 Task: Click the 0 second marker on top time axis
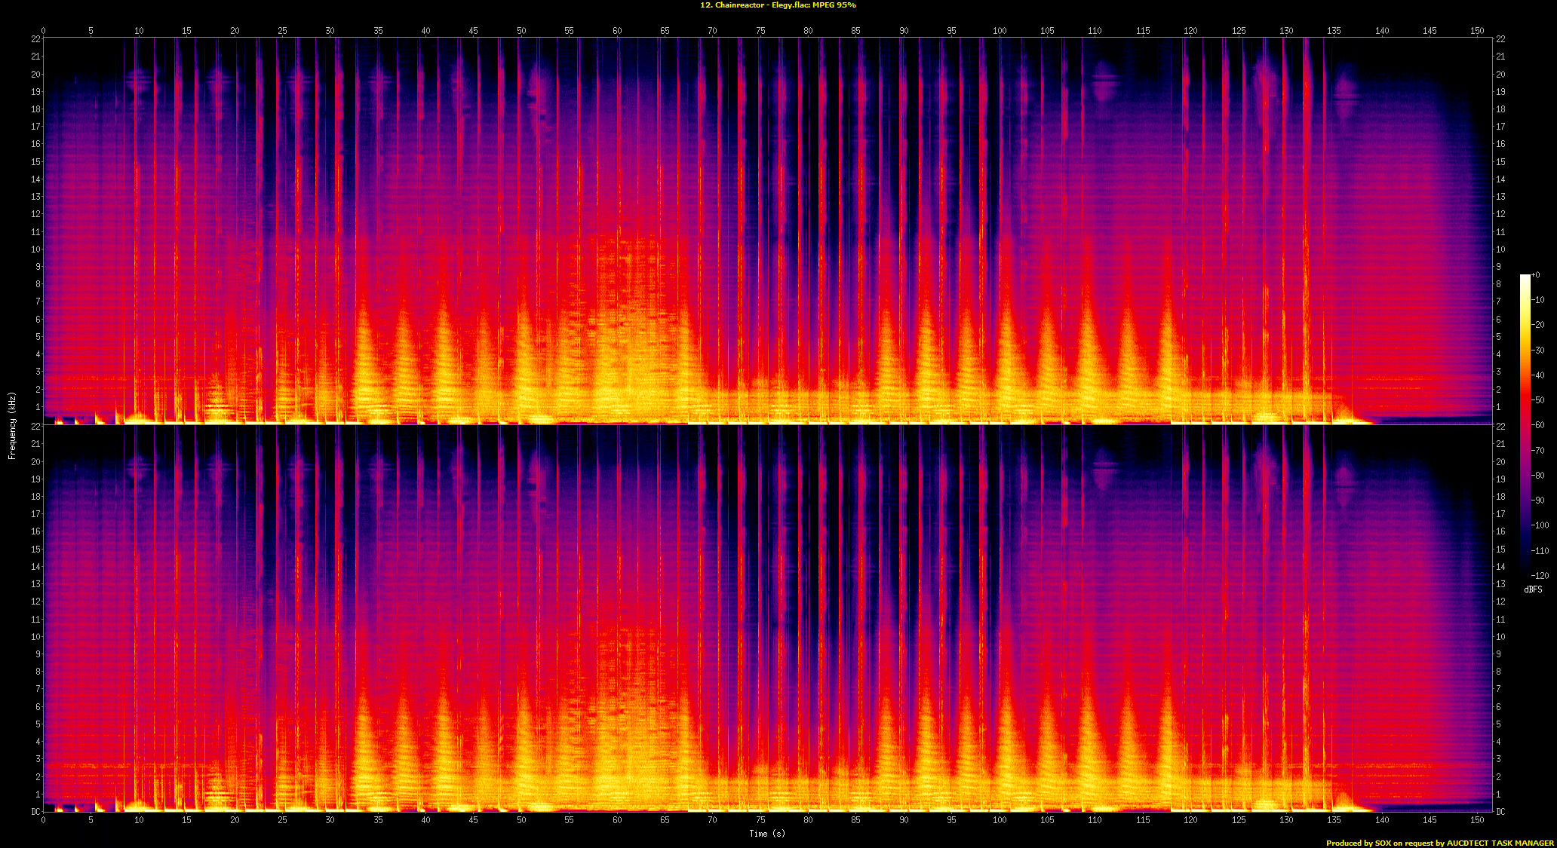coord(43,31)
